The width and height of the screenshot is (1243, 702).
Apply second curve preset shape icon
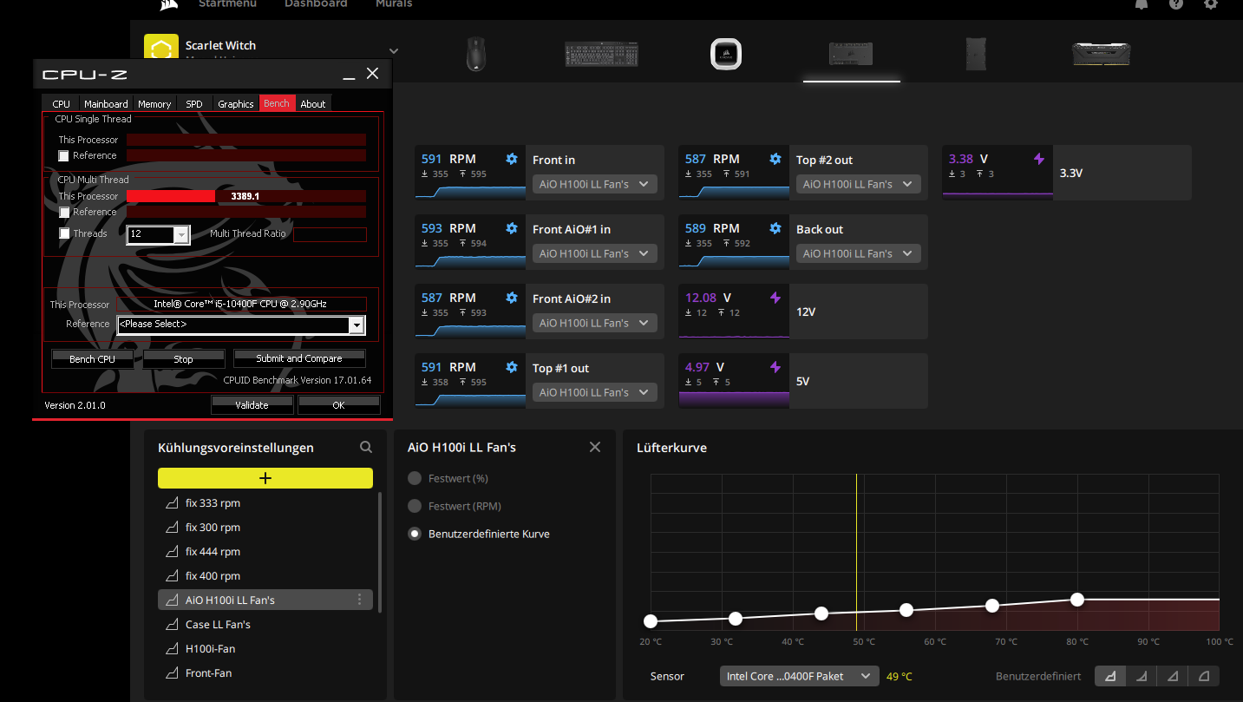[1142, 676]
